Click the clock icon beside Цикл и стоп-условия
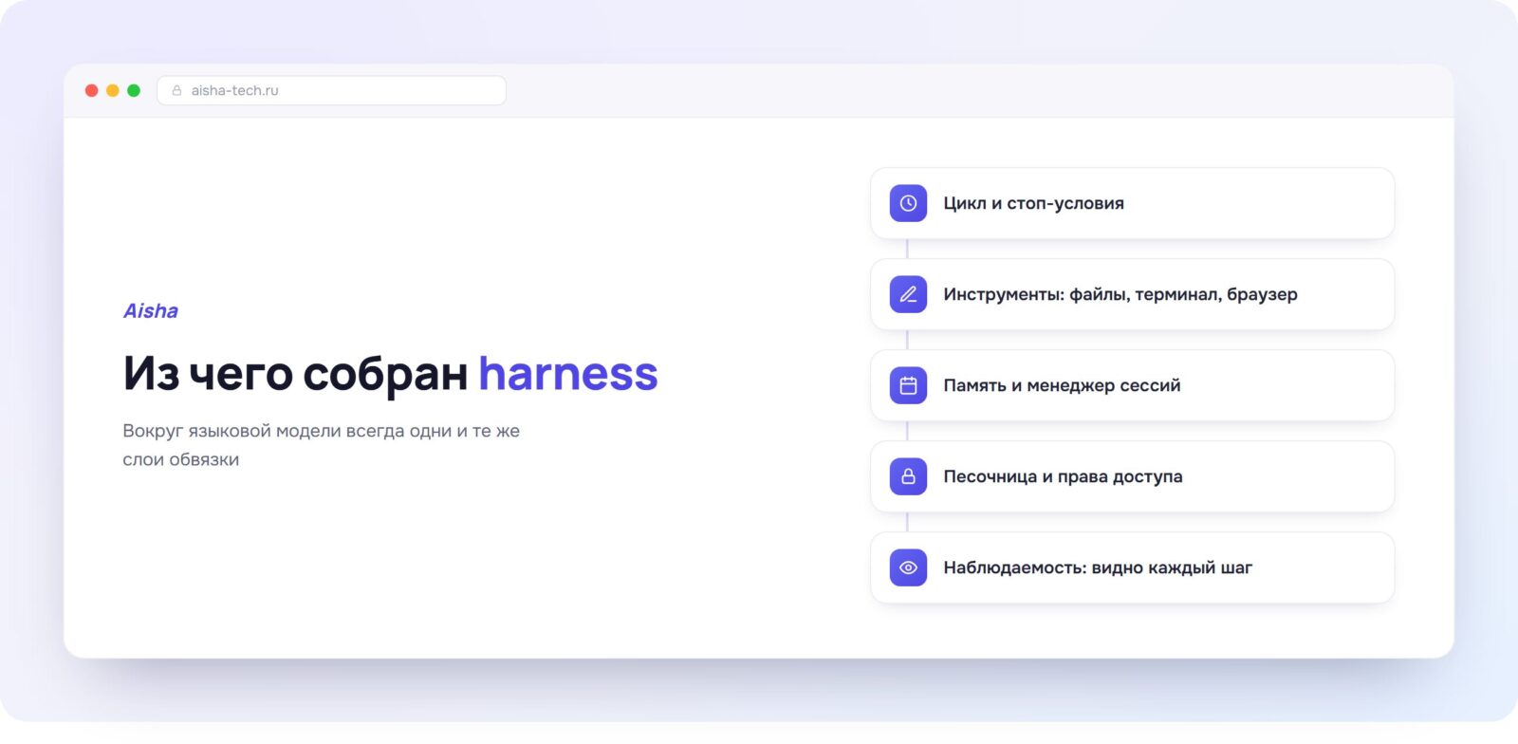The height and width of the screenshot is (744, 1518). (x=908, y=203)
